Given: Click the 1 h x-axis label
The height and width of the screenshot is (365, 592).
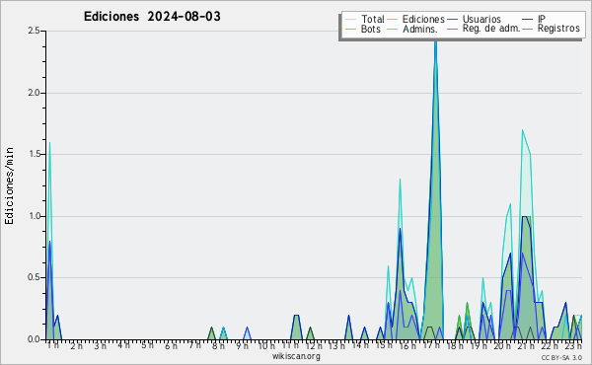Looking at the screenshot, I should point(53,345).
